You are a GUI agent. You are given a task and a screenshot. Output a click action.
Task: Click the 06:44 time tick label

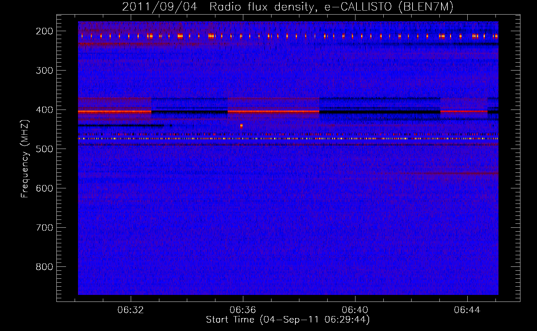[467, 310]
